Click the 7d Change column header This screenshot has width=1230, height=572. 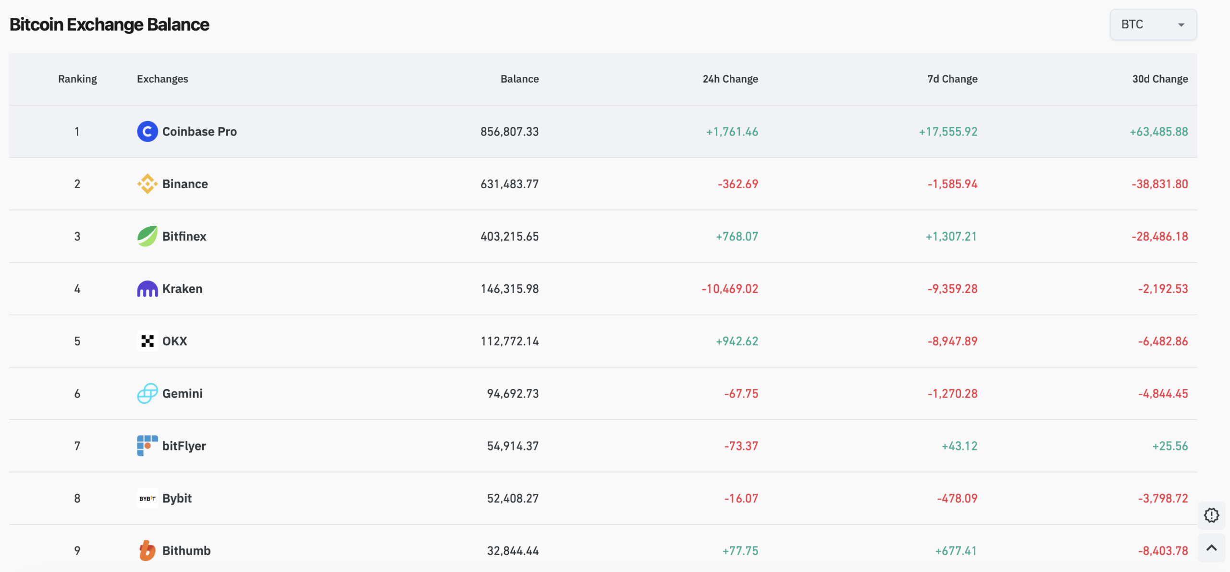click(x=952, y=79)
